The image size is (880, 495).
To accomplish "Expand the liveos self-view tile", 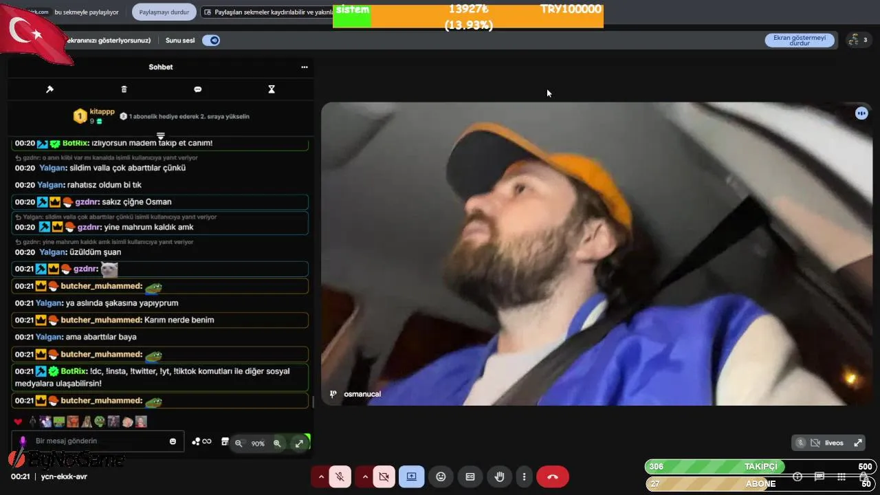I will pyautogui.click(x=858, y=443).
